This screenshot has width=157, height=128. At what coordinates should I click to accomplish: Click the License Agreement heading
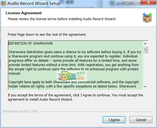(x=24, y=13)
